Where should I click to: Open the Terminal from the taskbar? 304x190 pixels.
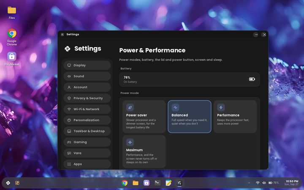click(157, 183)
